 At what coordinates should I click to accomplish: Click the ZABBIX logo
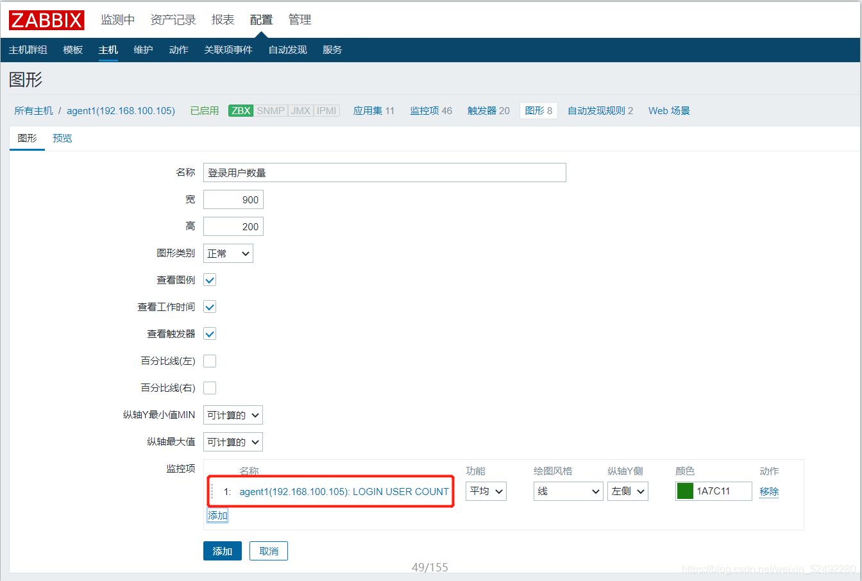click(46, 20)
